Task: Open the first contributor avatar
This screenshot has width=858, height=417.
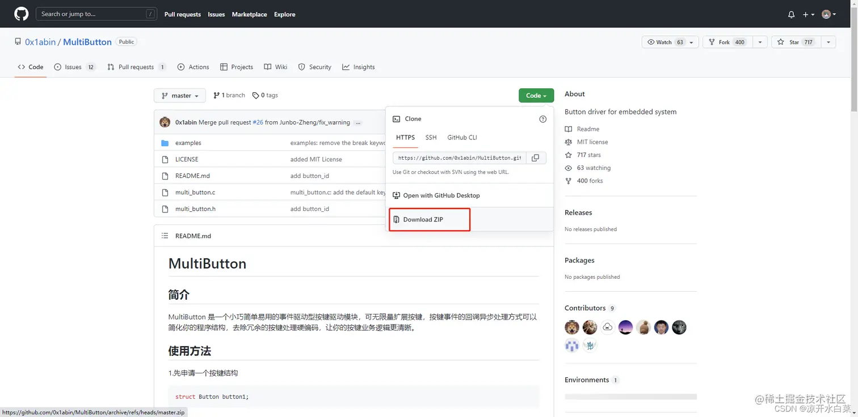Action: click(572, 327)
